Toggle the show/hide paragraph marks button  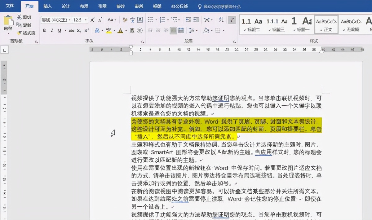pos(232,20)
